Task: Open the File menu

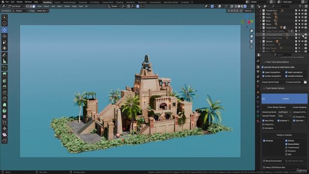Action: (7, 2)
